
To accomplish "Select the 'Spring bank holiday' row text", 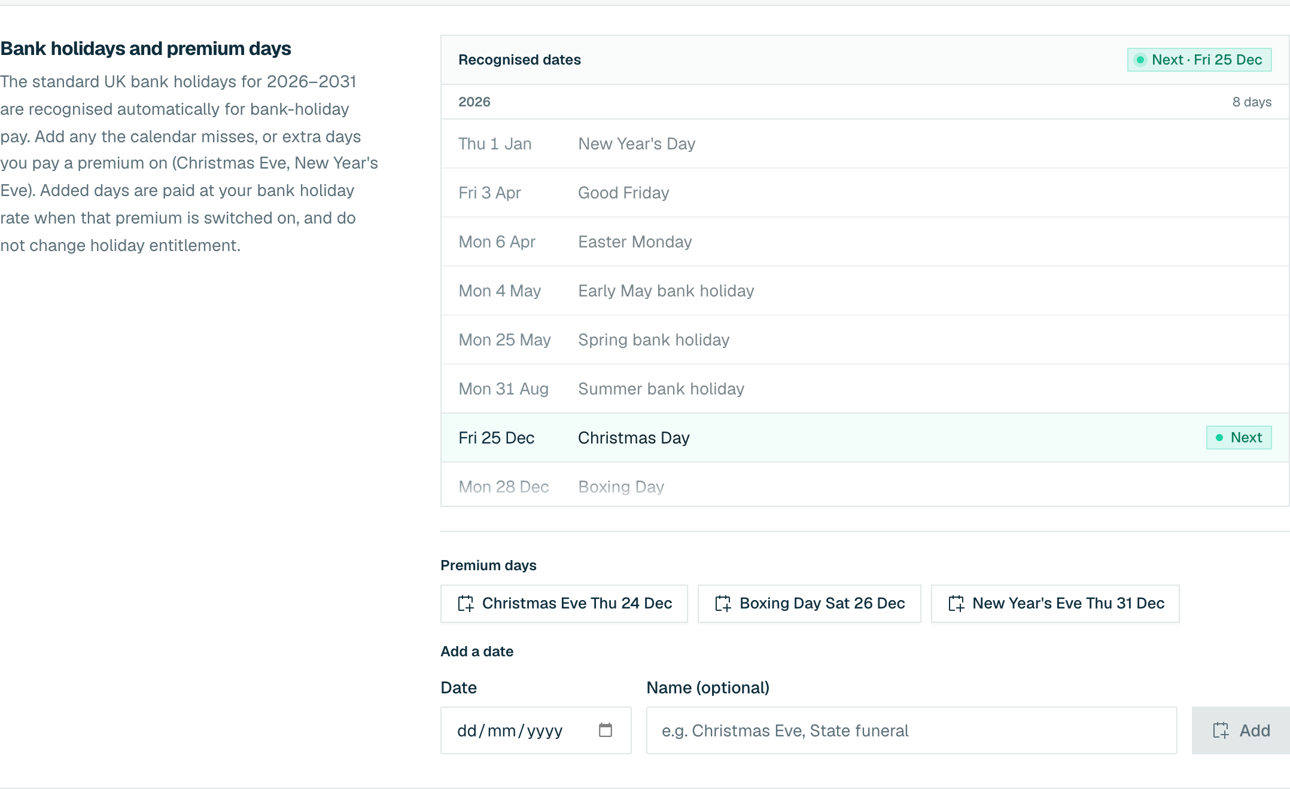I will (654, 340).
